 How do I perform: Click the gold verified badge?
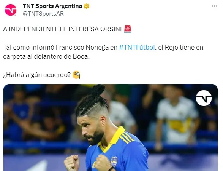point(87,6)
